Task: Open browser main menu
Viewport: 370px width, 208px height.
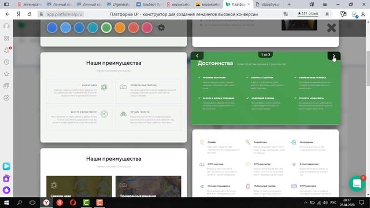Action: (325, 4)
